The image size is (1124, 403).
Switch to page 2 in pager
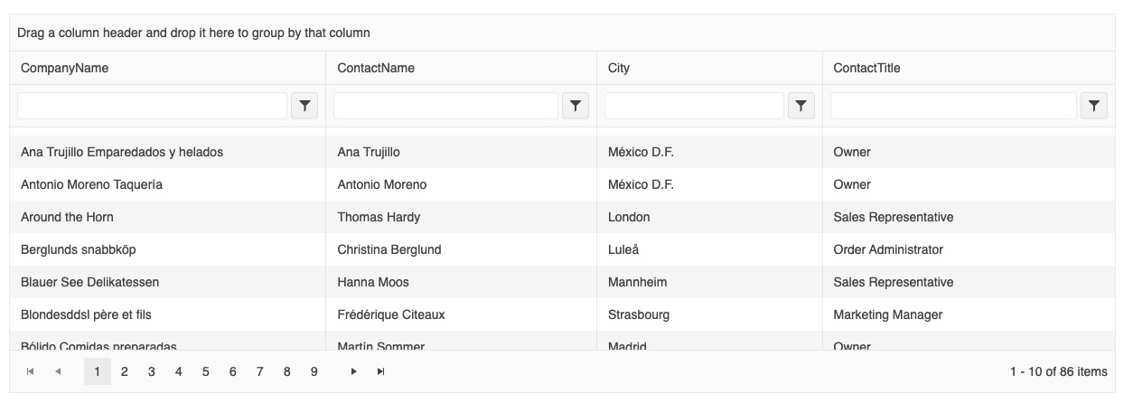[x=125, y=371]
